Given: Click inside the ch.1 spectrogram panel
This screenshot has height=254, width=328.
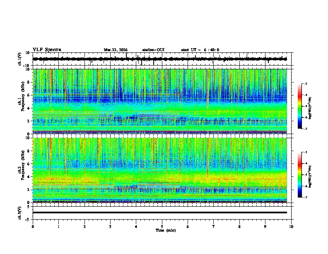Looking at the screenshot, I should coord(160,101).
